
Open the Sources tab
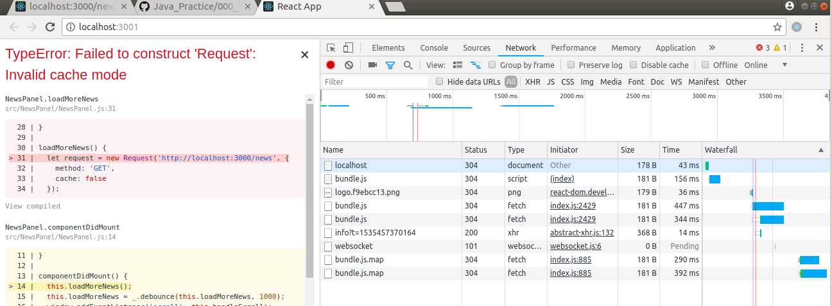[x=476, y=48]
